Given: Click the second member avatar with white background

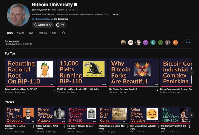Looking at the screenshot, I should coord(131,43).
